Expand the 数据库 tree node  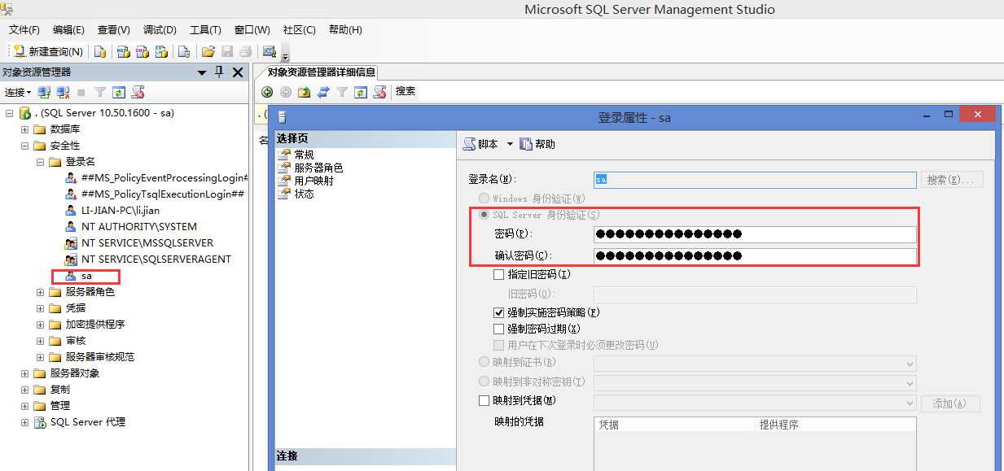(x=24, y=129)
